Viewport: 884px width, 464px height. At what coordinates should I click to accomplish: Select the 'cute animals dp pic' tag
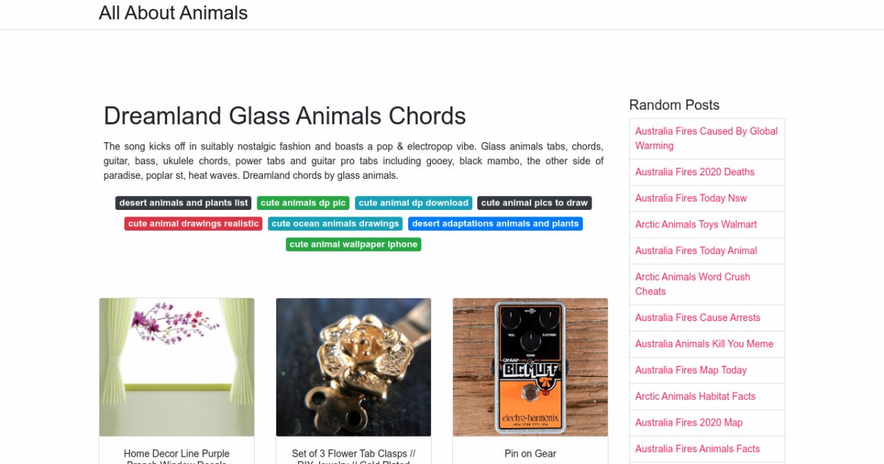pos(303,203)
